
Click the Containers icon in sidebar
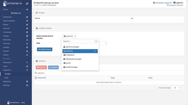[x=27, y=32]
